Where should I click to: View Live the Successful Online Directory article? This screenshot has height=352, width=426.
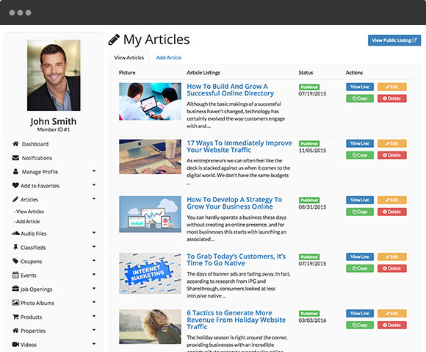(x=360, y=87)
